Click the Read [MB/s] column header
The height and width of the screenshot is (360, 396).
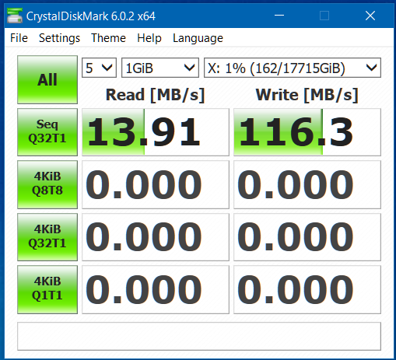(x=156, y=95)
